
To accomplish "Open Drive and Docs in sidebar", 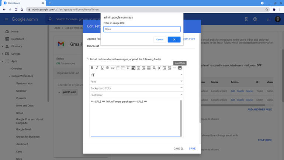I will (25, 106).
